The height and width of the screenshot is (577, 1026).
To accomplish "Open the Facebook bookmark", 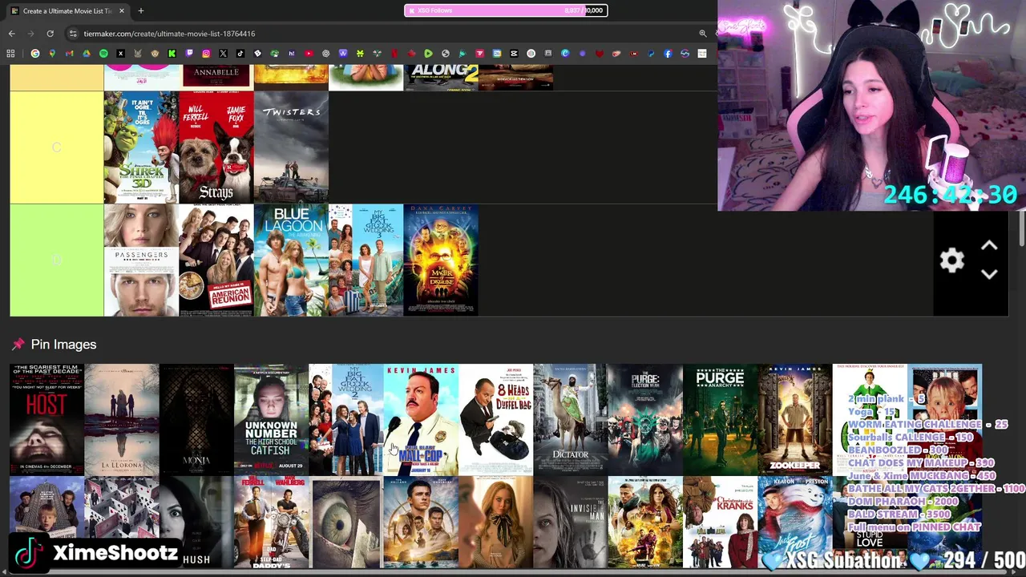I will (x=668, y=54).
